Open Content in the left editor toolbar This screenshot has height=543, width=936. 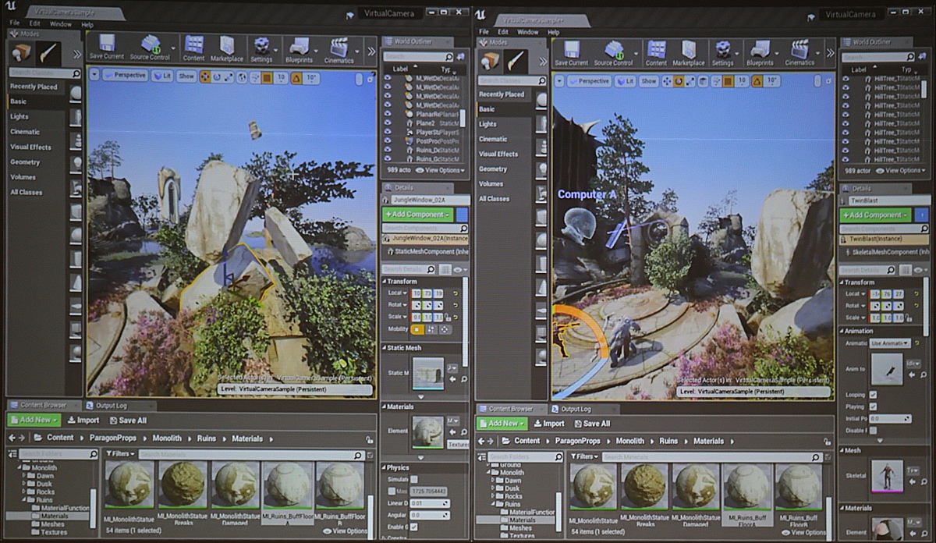(x=193, y=48)
